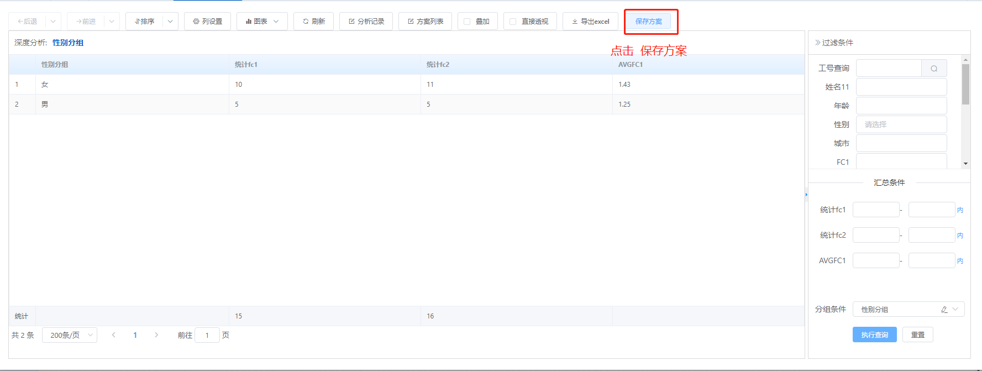This screenshot has width=982, height=371.
Task: Click 导出excel download button
Action: pos(590,22)
